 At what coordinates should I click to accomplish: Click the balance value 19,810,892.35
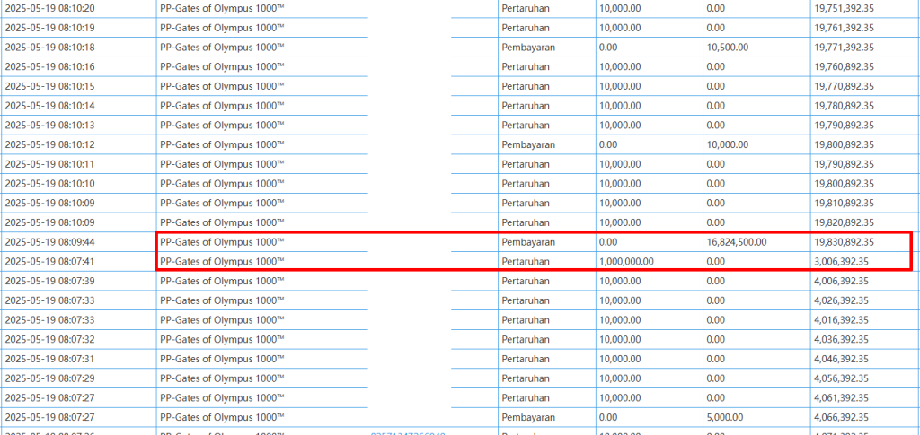tap(845, 204)
